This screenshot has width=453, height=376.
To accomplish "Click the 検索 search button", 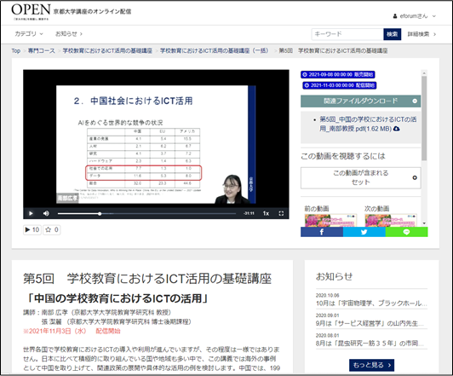I will click(392, 34).
